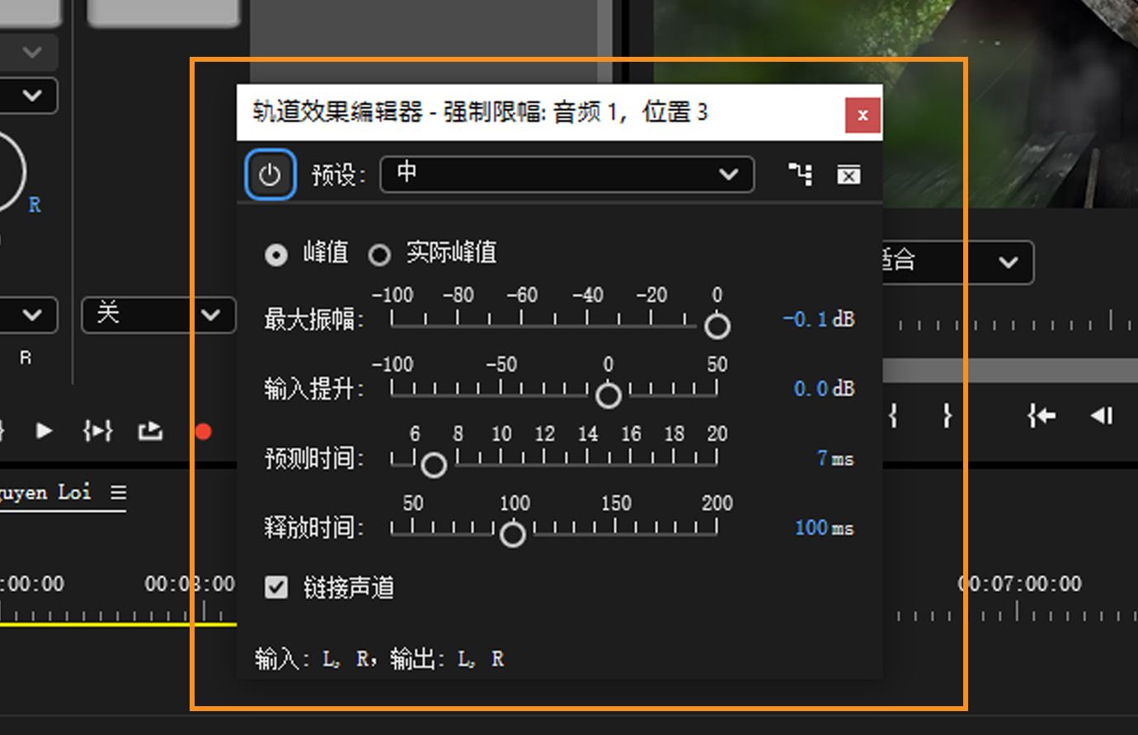Click the 释放时间 slider handle at 100
The image size is (1138, 735).
coord(512,534)
